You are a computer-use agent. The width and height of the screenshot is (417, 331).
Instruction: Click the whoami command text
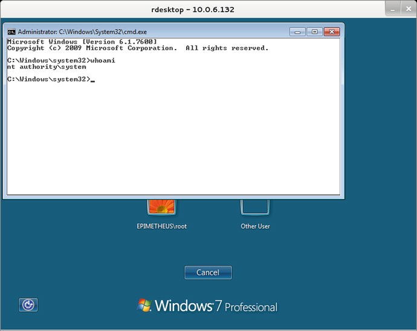click(103, 61)
